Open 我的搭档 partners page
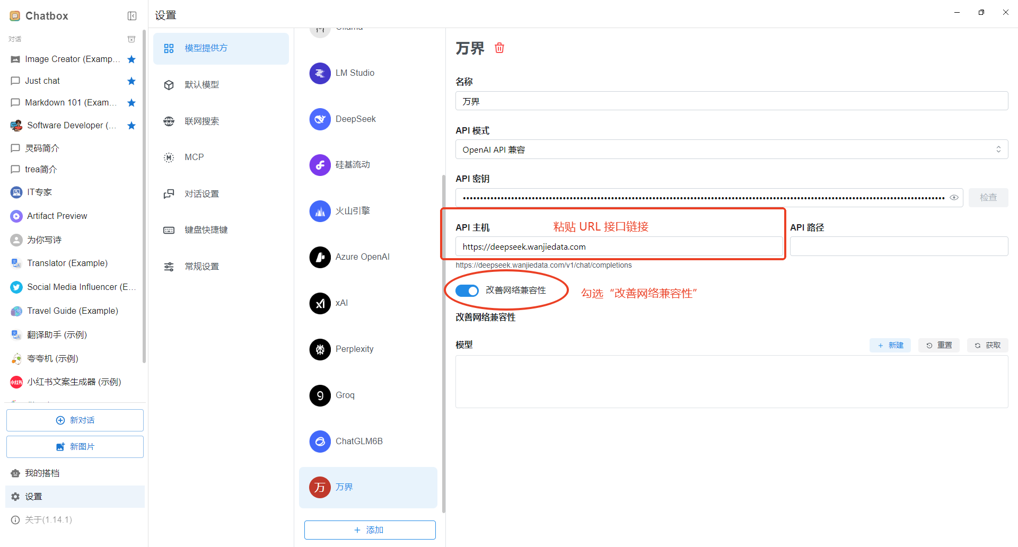The image size is (1018, 547). [x=75, y=473]
